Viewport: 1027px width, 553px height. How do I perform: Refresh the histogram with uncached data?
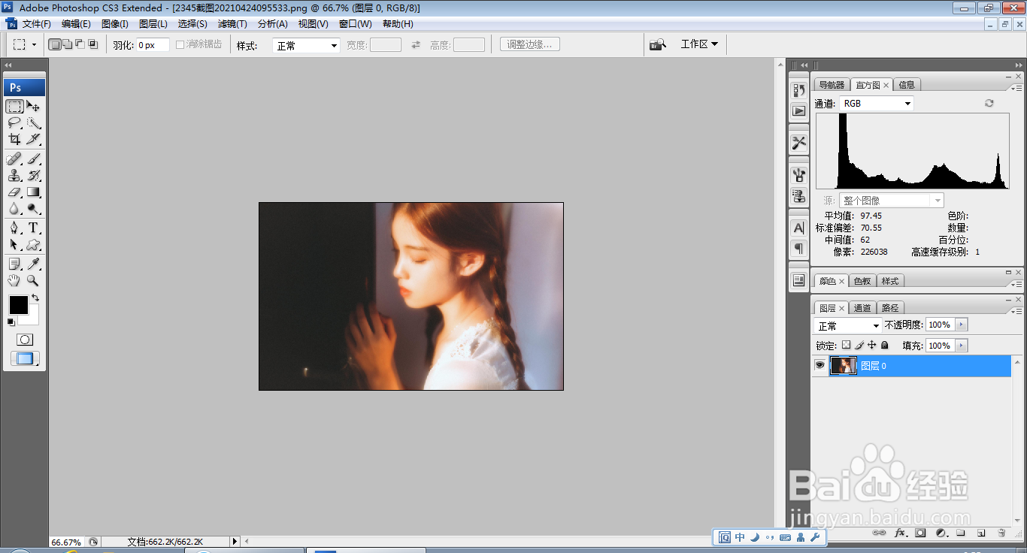tap(989, 103)
